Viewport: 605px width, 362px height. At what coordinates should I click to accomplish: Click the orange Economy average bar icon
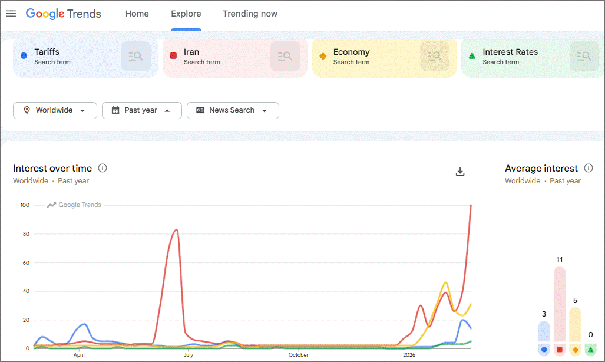(x=576, y=350)
